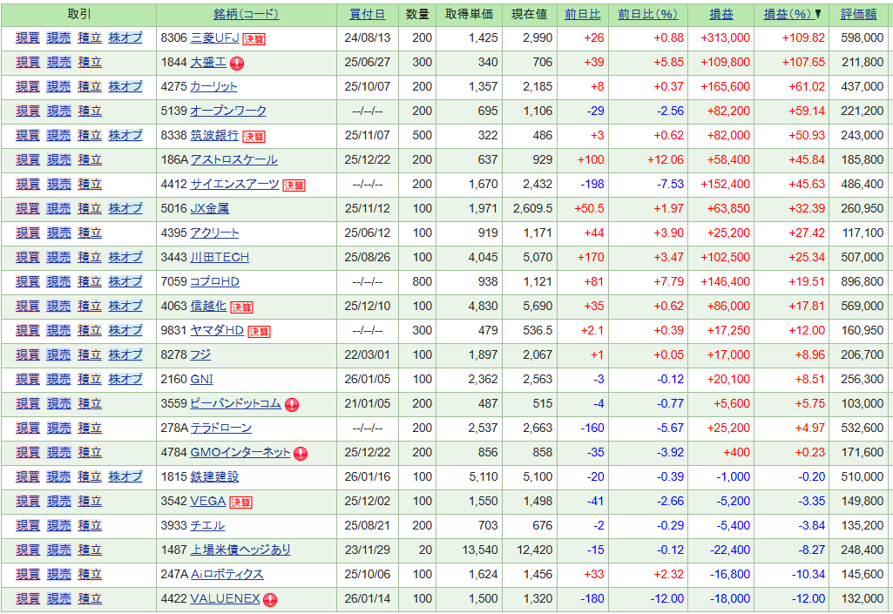Click 株オプ in the JX金属 row

tap(125, 209)
